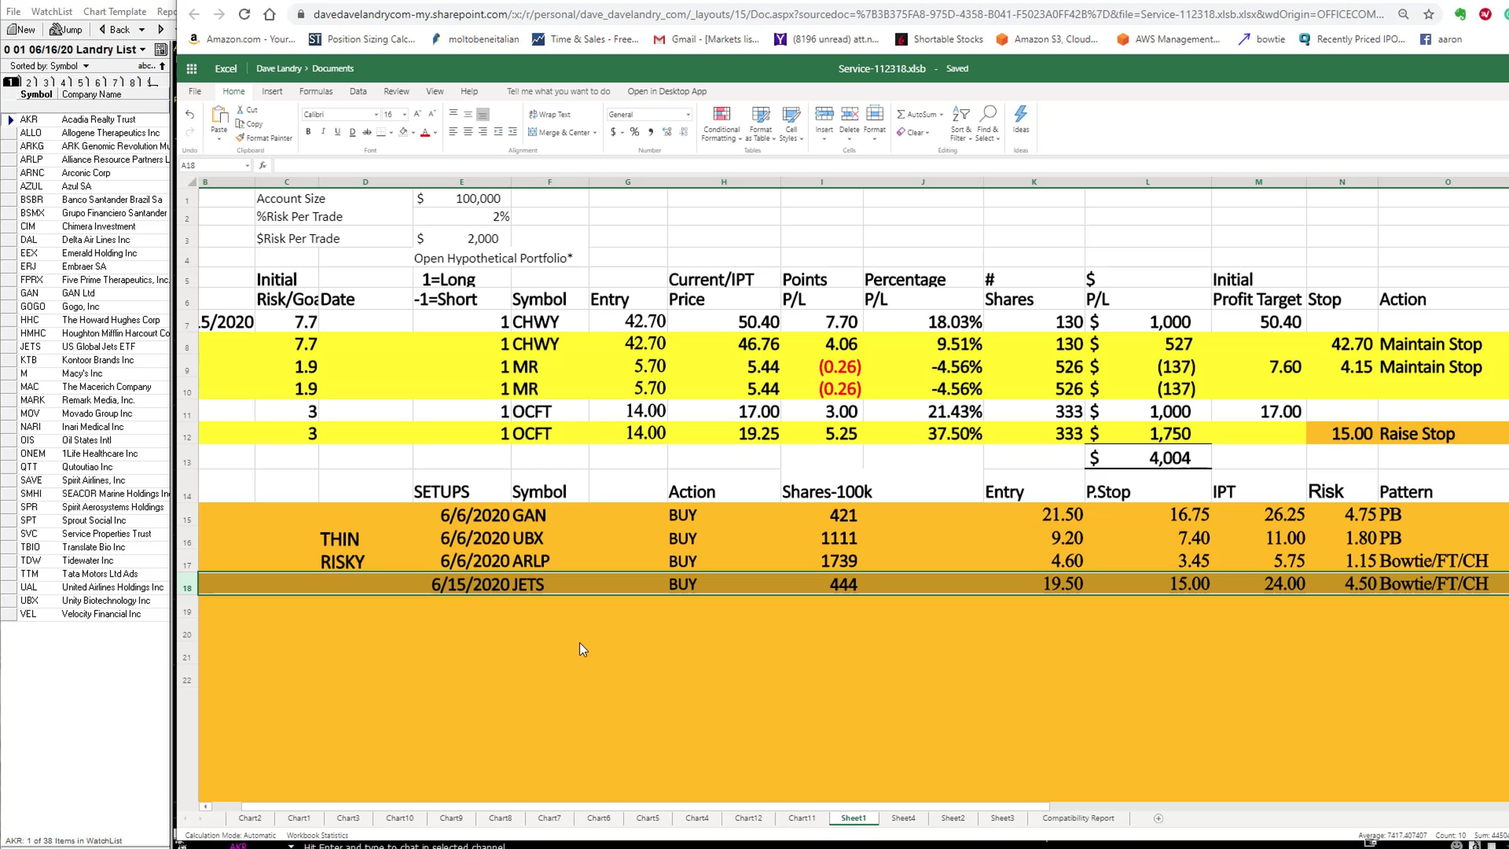The width and height of the screenshot is (1509, 849).
Task: Open the font name Calibri dropdown
Action: (x=376, y=114)
